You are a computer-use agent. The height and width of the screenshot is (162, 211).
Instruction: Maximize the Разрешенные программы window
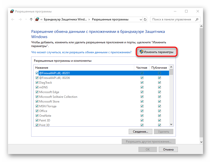tap(186, 11)
